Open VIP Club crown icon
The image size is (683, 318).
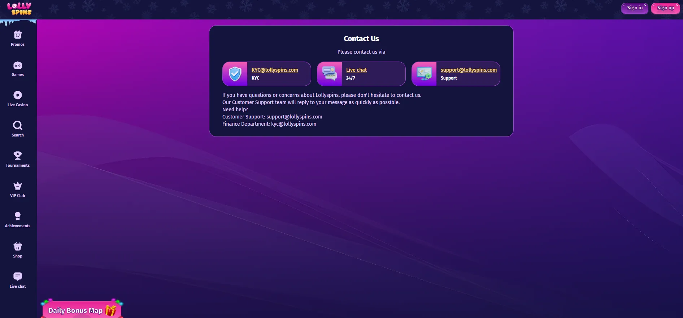point(18,186)
